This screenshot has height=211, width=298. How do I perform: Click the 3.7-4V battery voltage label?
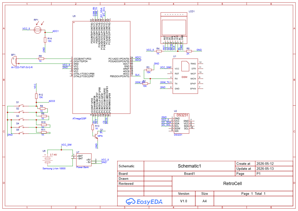(x=53, y=155)
